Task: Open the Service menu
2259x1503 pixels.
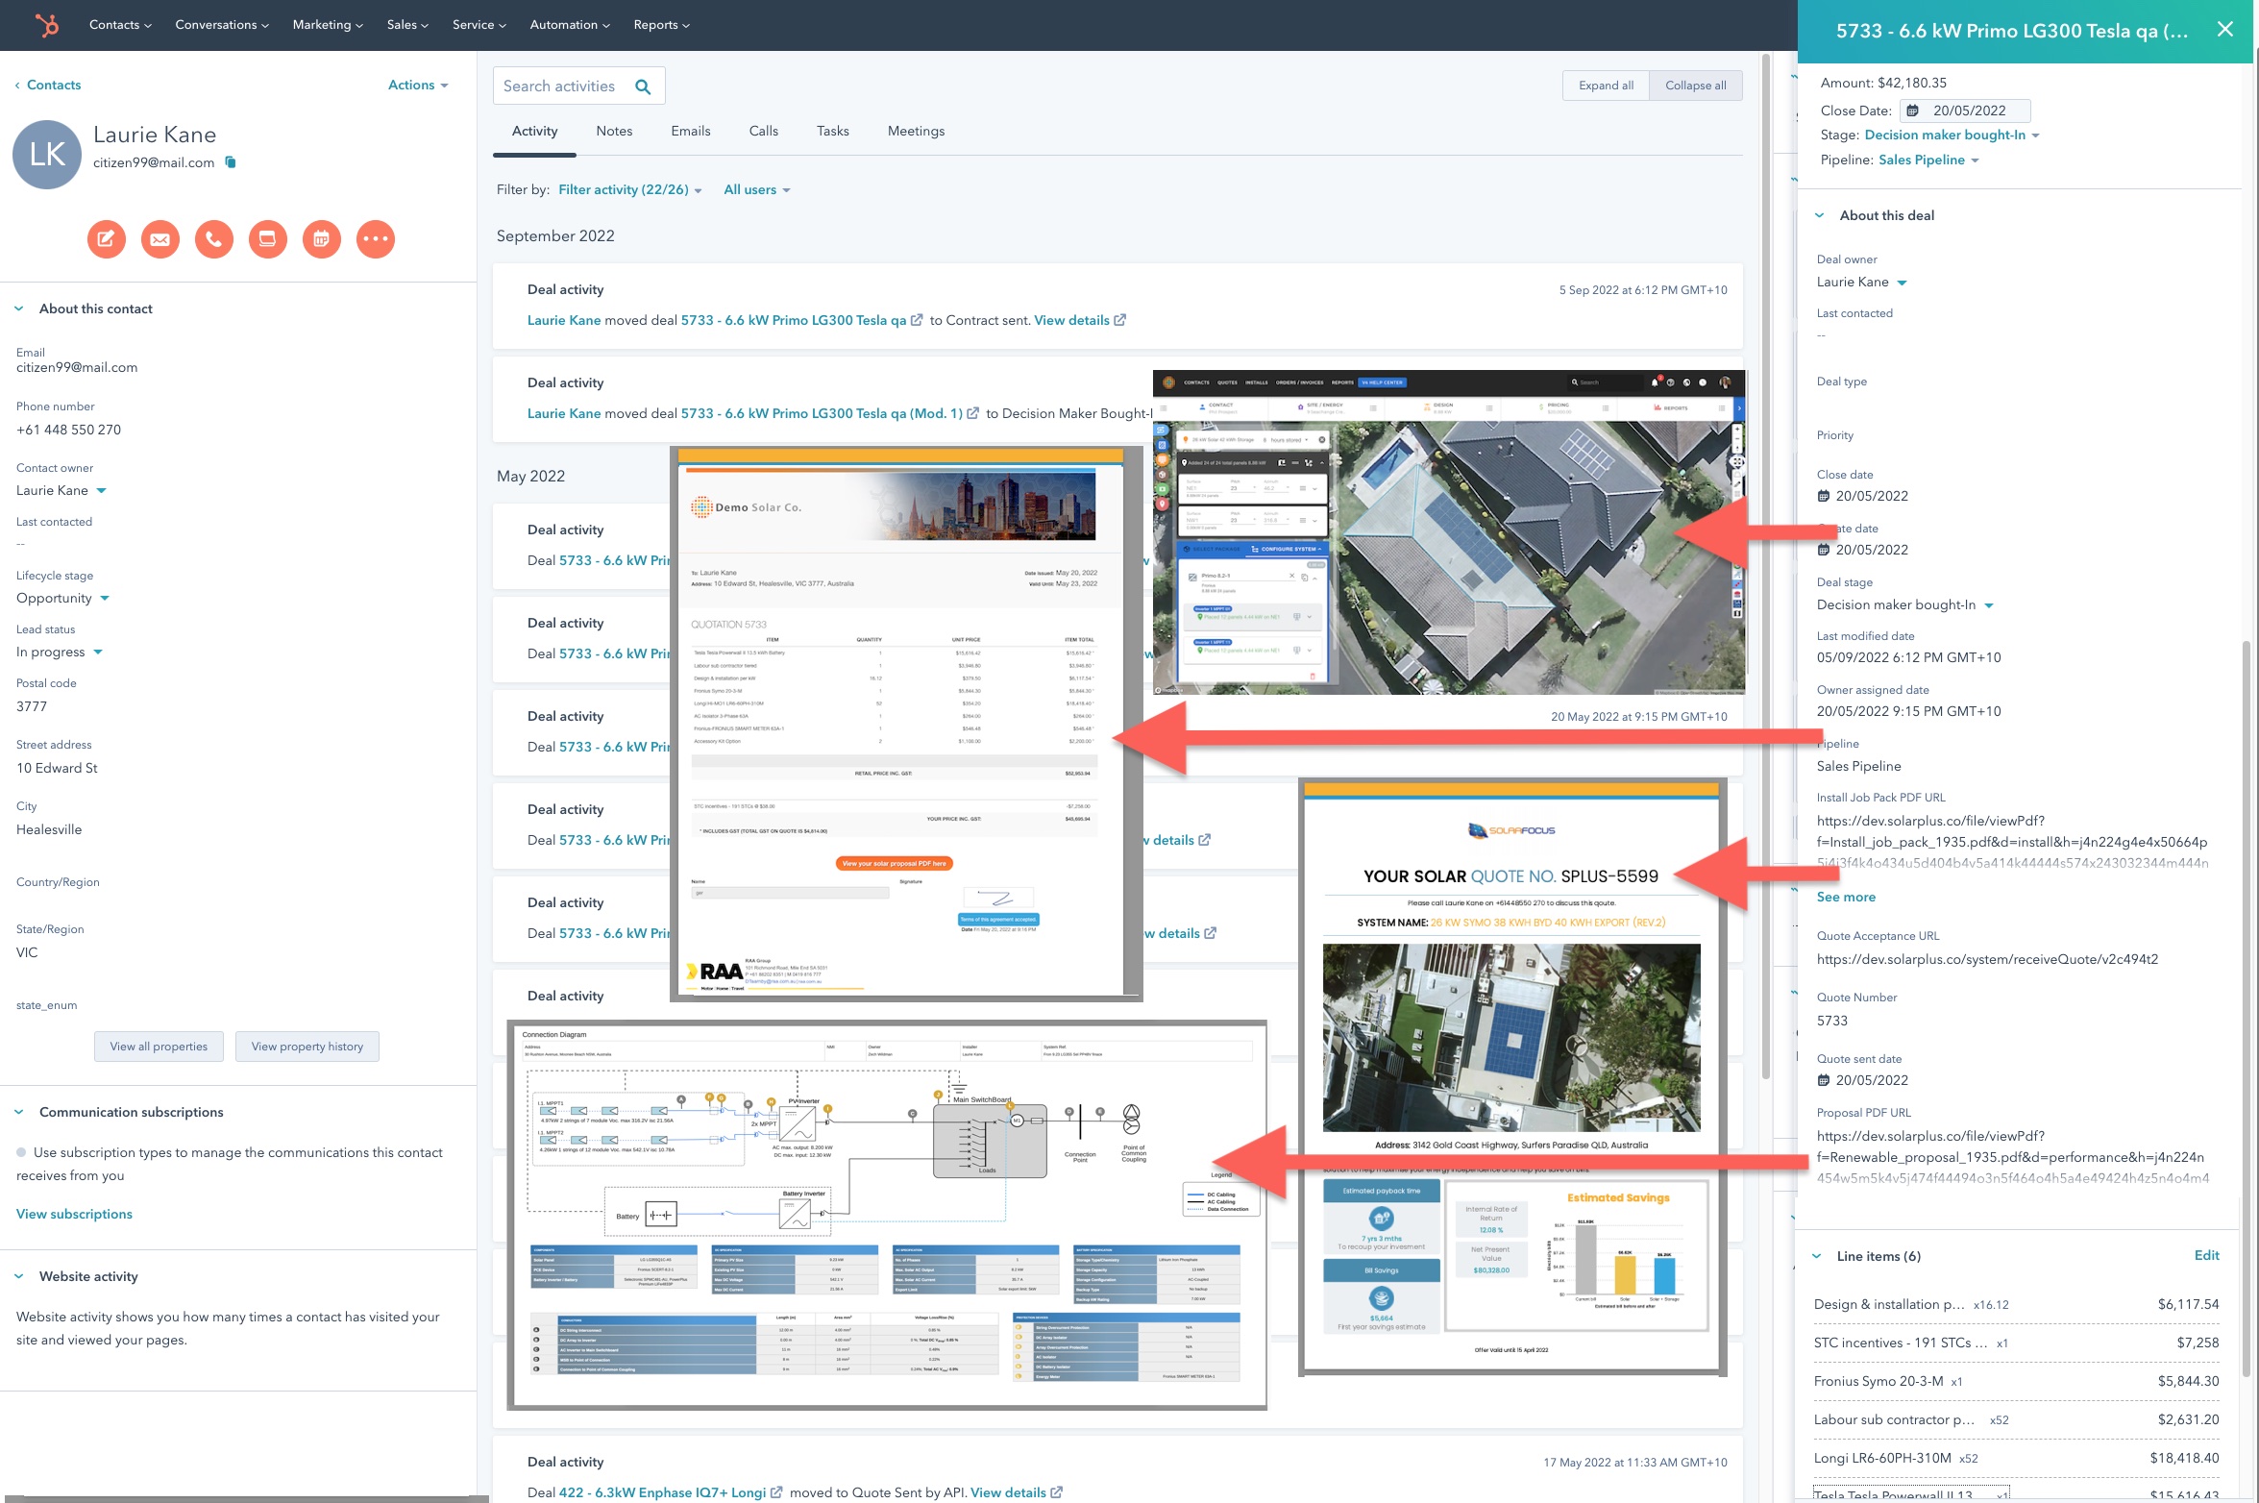Action: point(479,25)
